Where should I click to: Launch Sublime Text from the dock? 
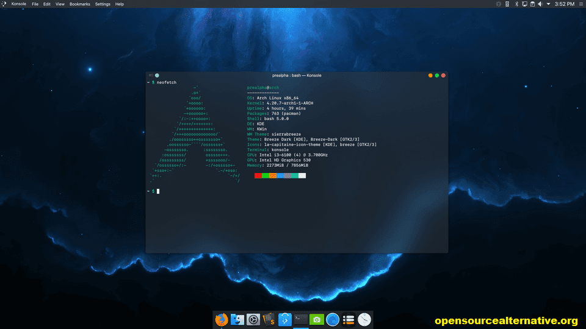point(269,320)
